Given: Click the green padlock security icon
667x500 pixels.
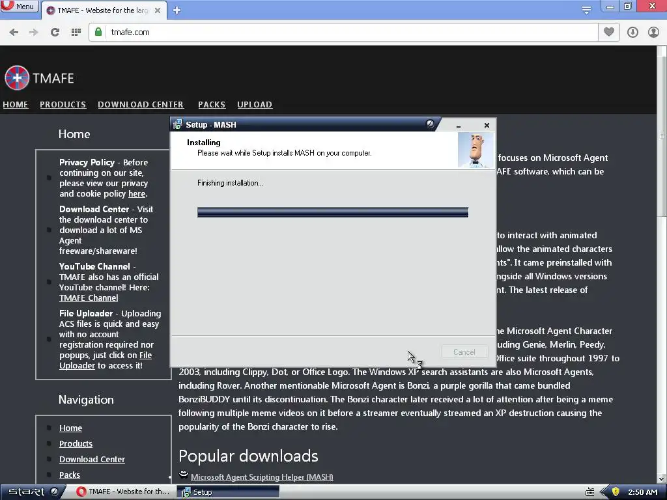Looking at the screenshot, I should coord(98,32).
